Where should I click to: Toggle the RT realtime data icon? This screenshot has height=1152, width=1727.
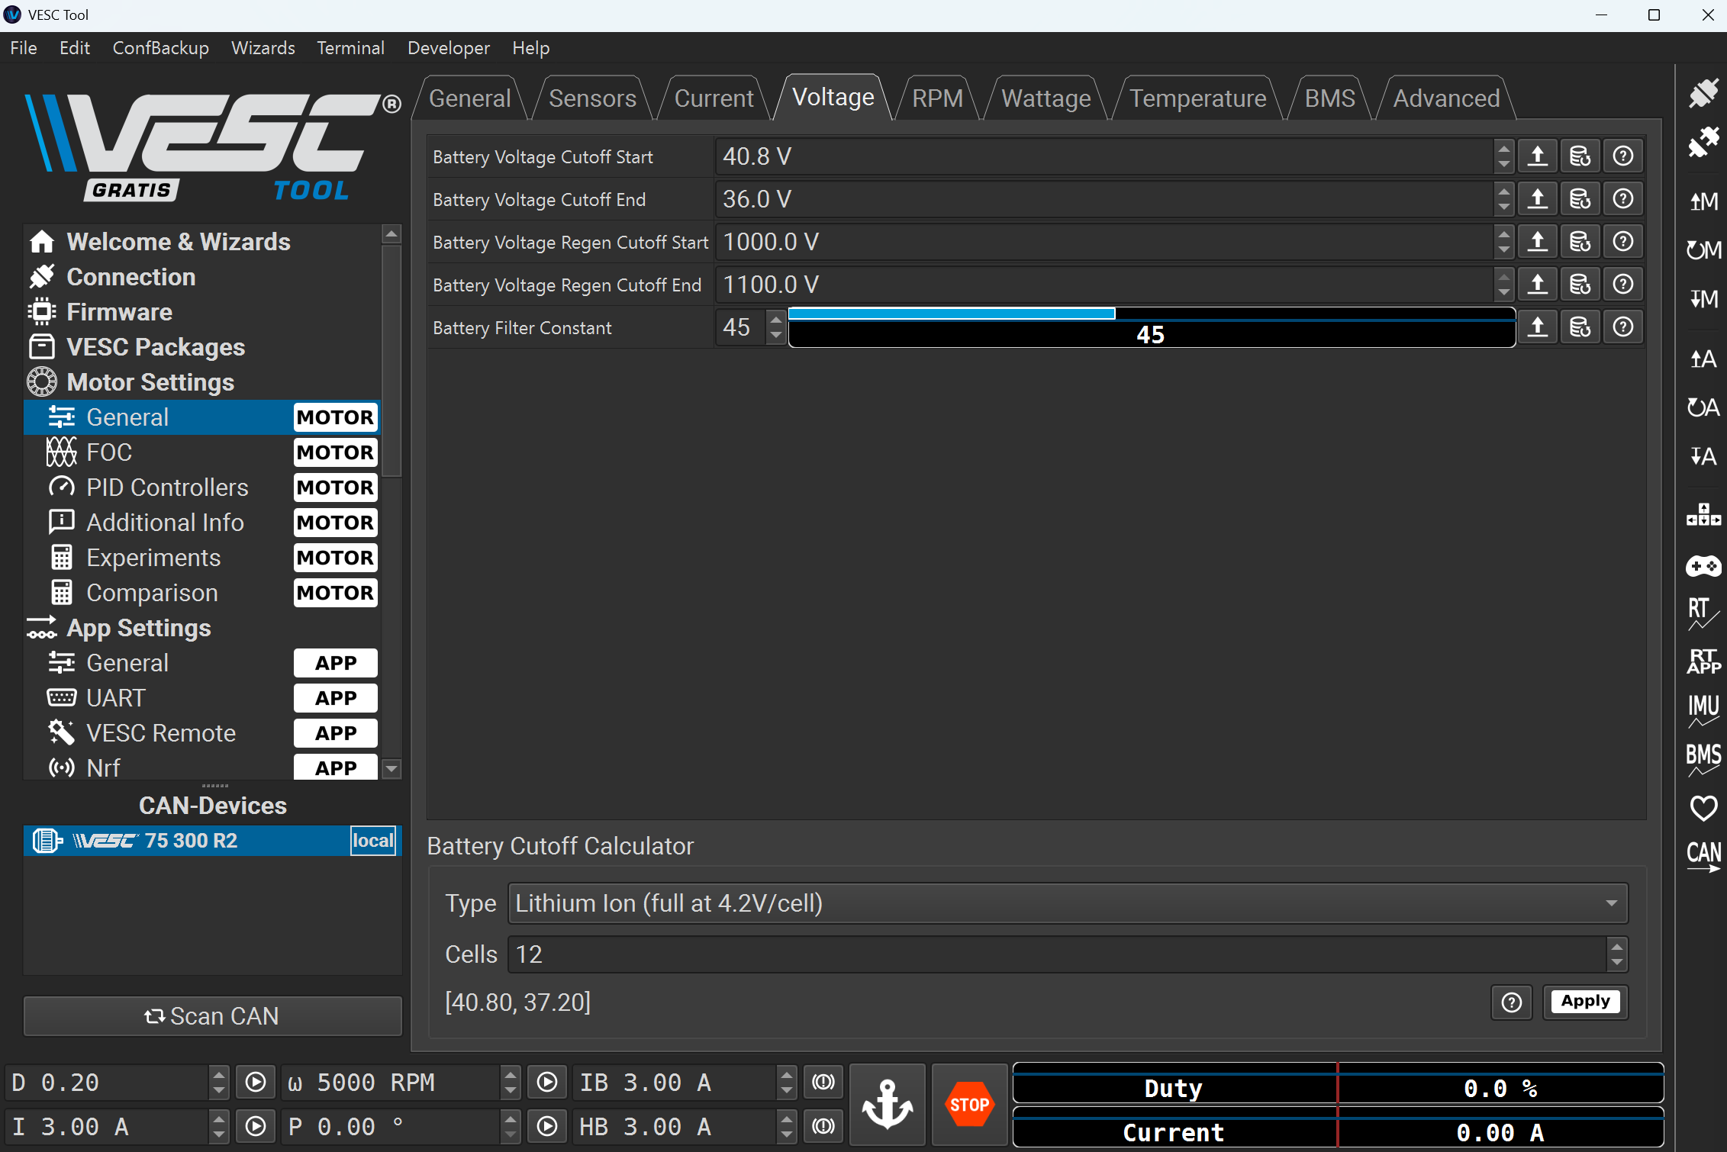pos(1703,613)
